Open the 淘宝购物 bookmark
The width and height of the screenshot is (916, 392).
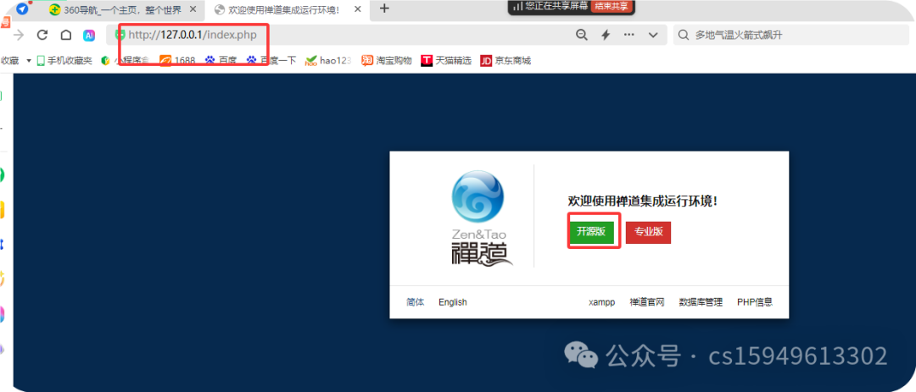click(x=387, y=61)
